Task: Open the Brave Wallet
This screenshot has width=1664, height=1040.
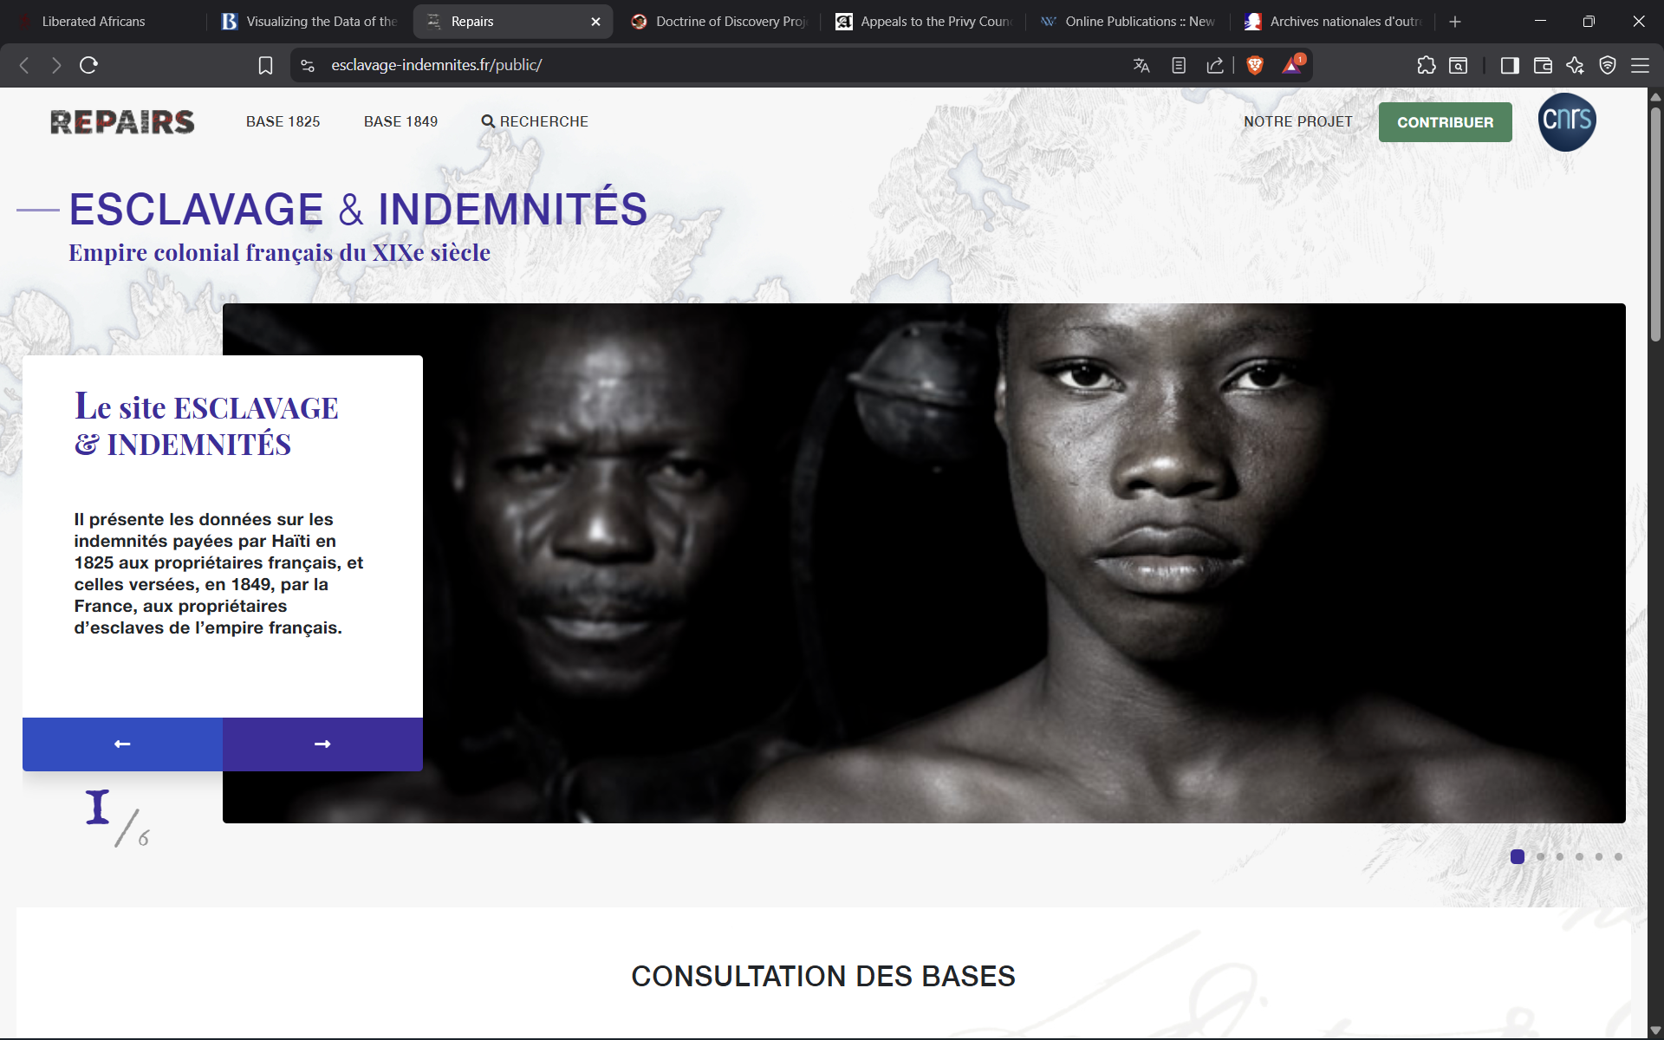Action: tap(1543, 65)
